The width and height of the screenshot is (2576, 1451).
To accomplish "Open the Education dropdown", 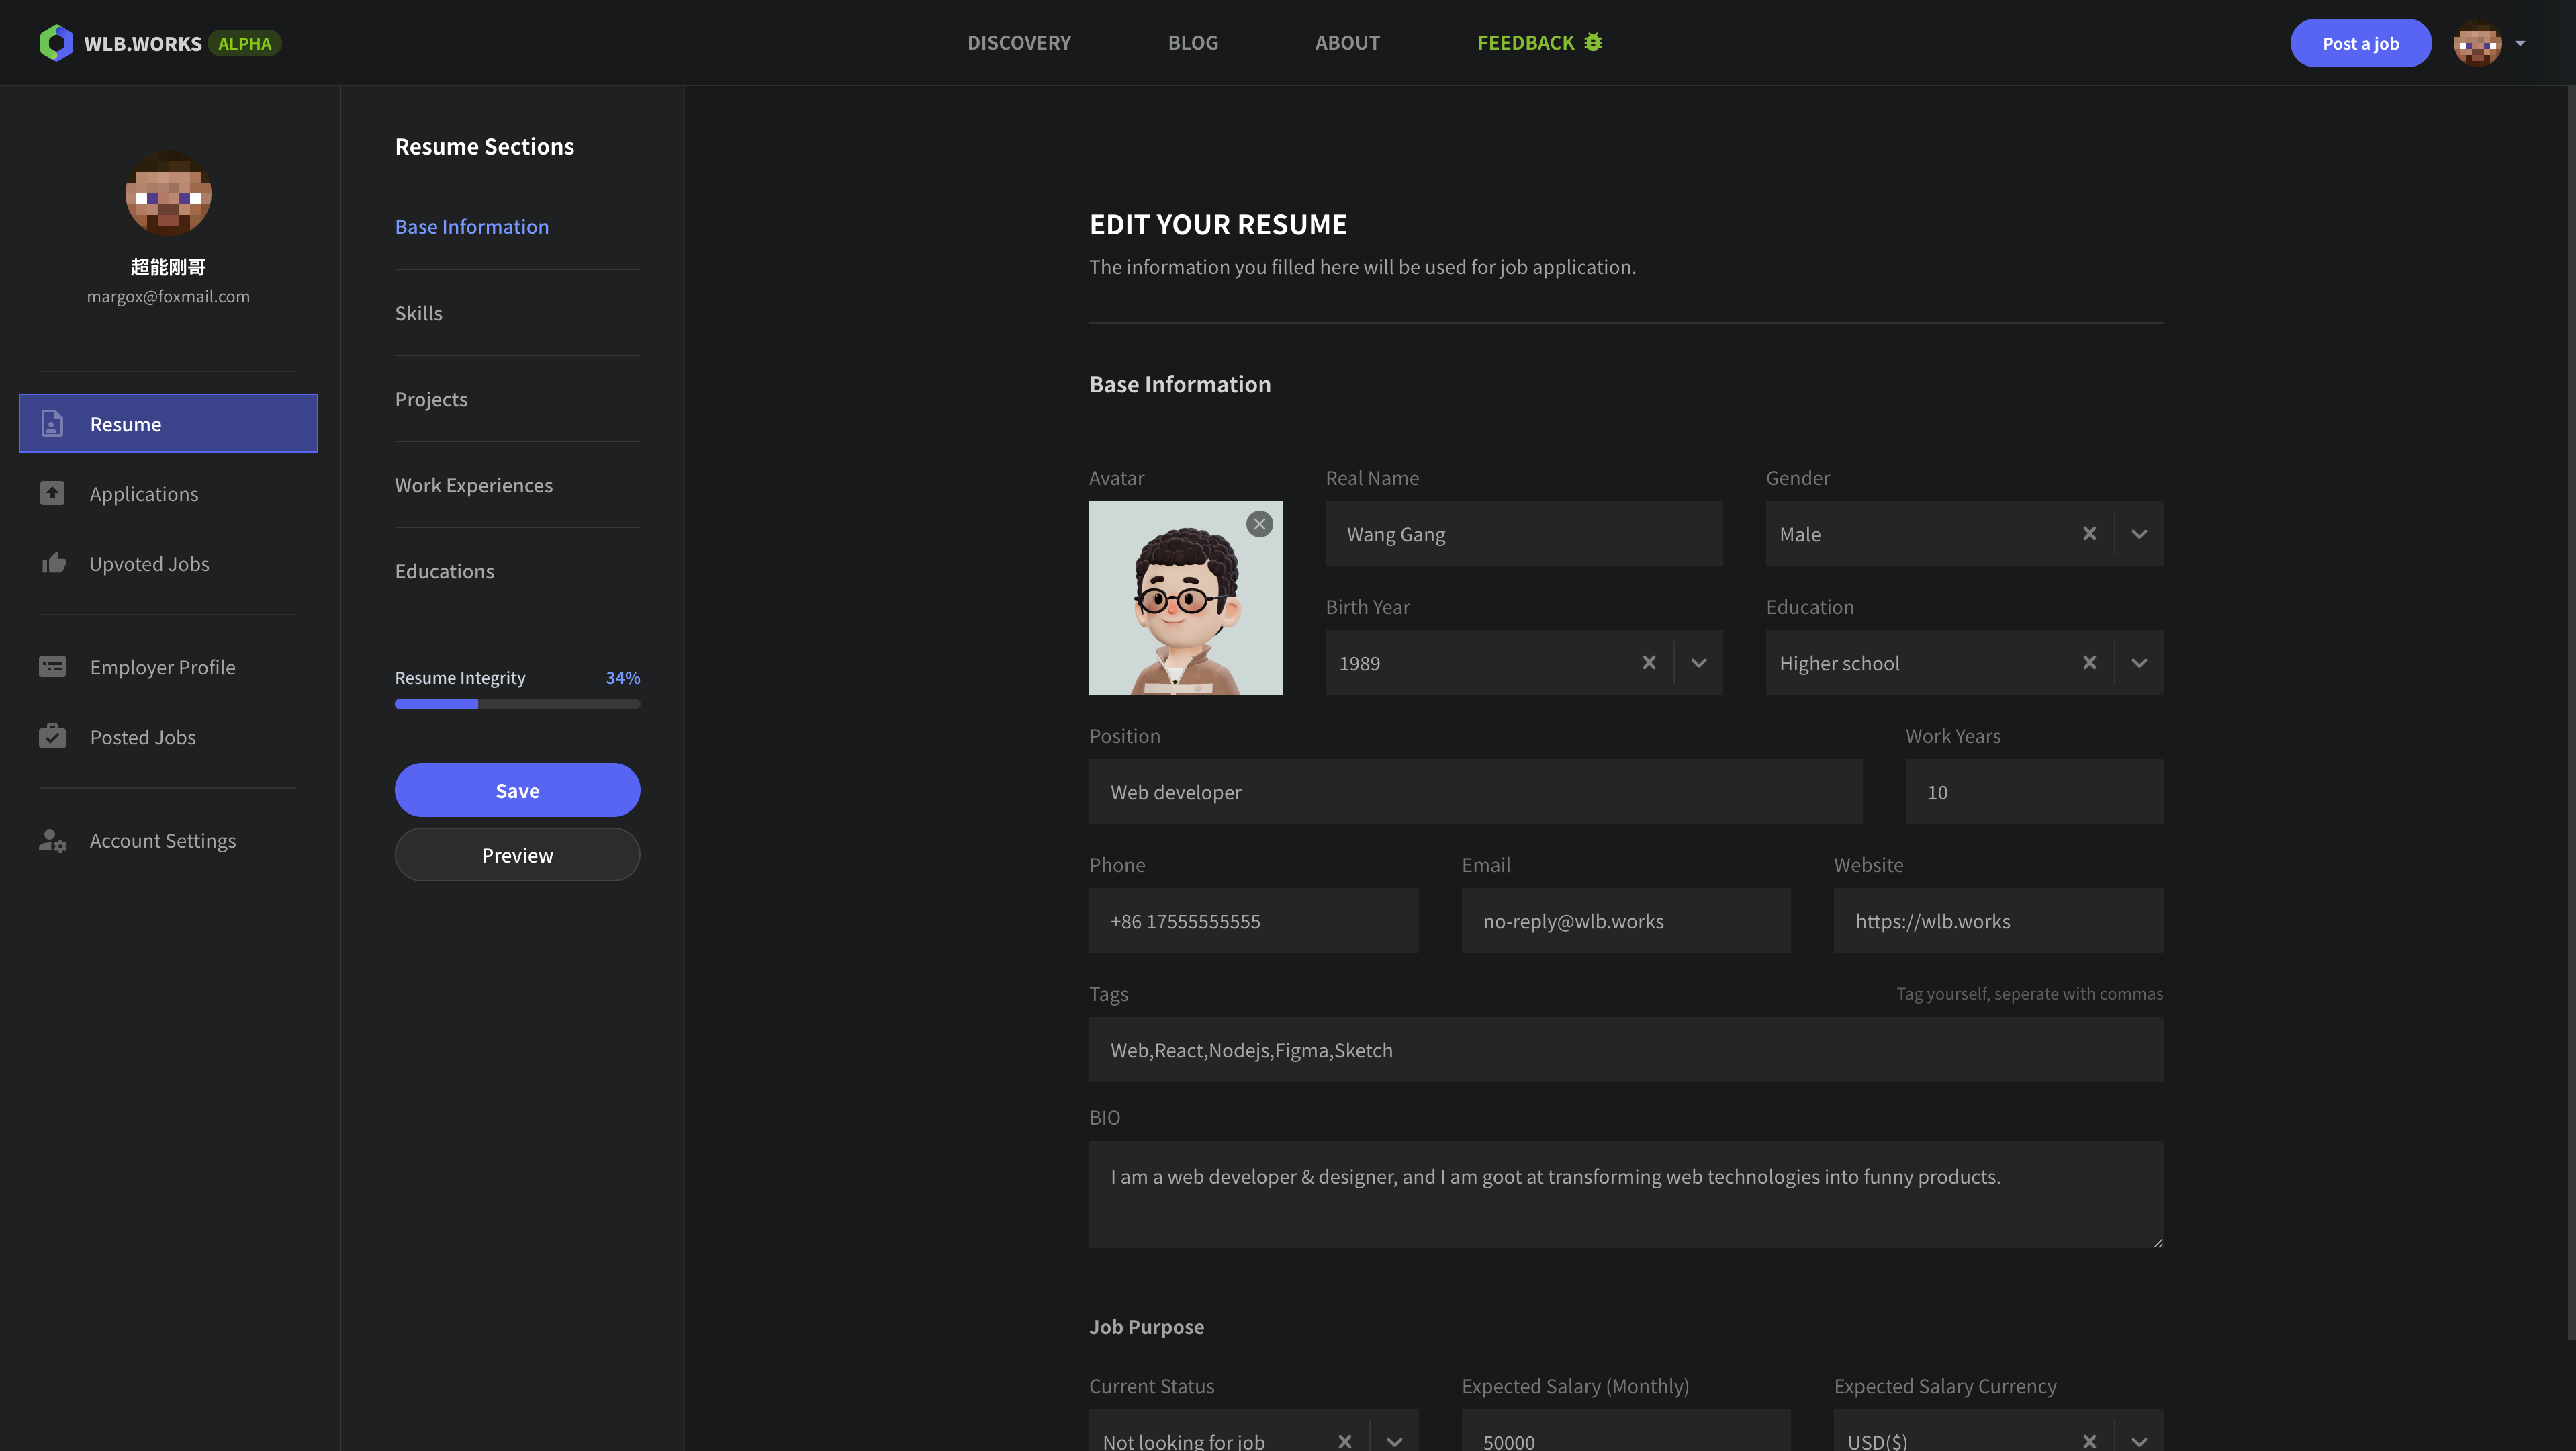I will pyautogui.click(x=2139, y=662).
